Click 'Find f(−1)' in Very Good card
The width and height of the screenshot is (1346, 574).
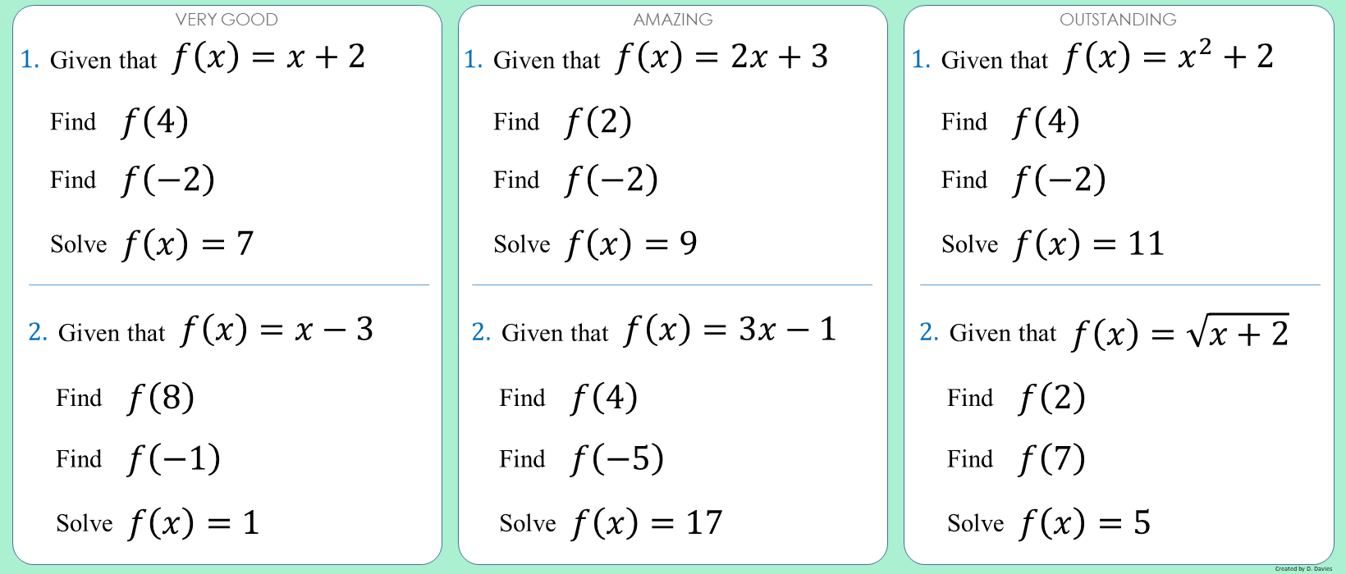point(138,459)
